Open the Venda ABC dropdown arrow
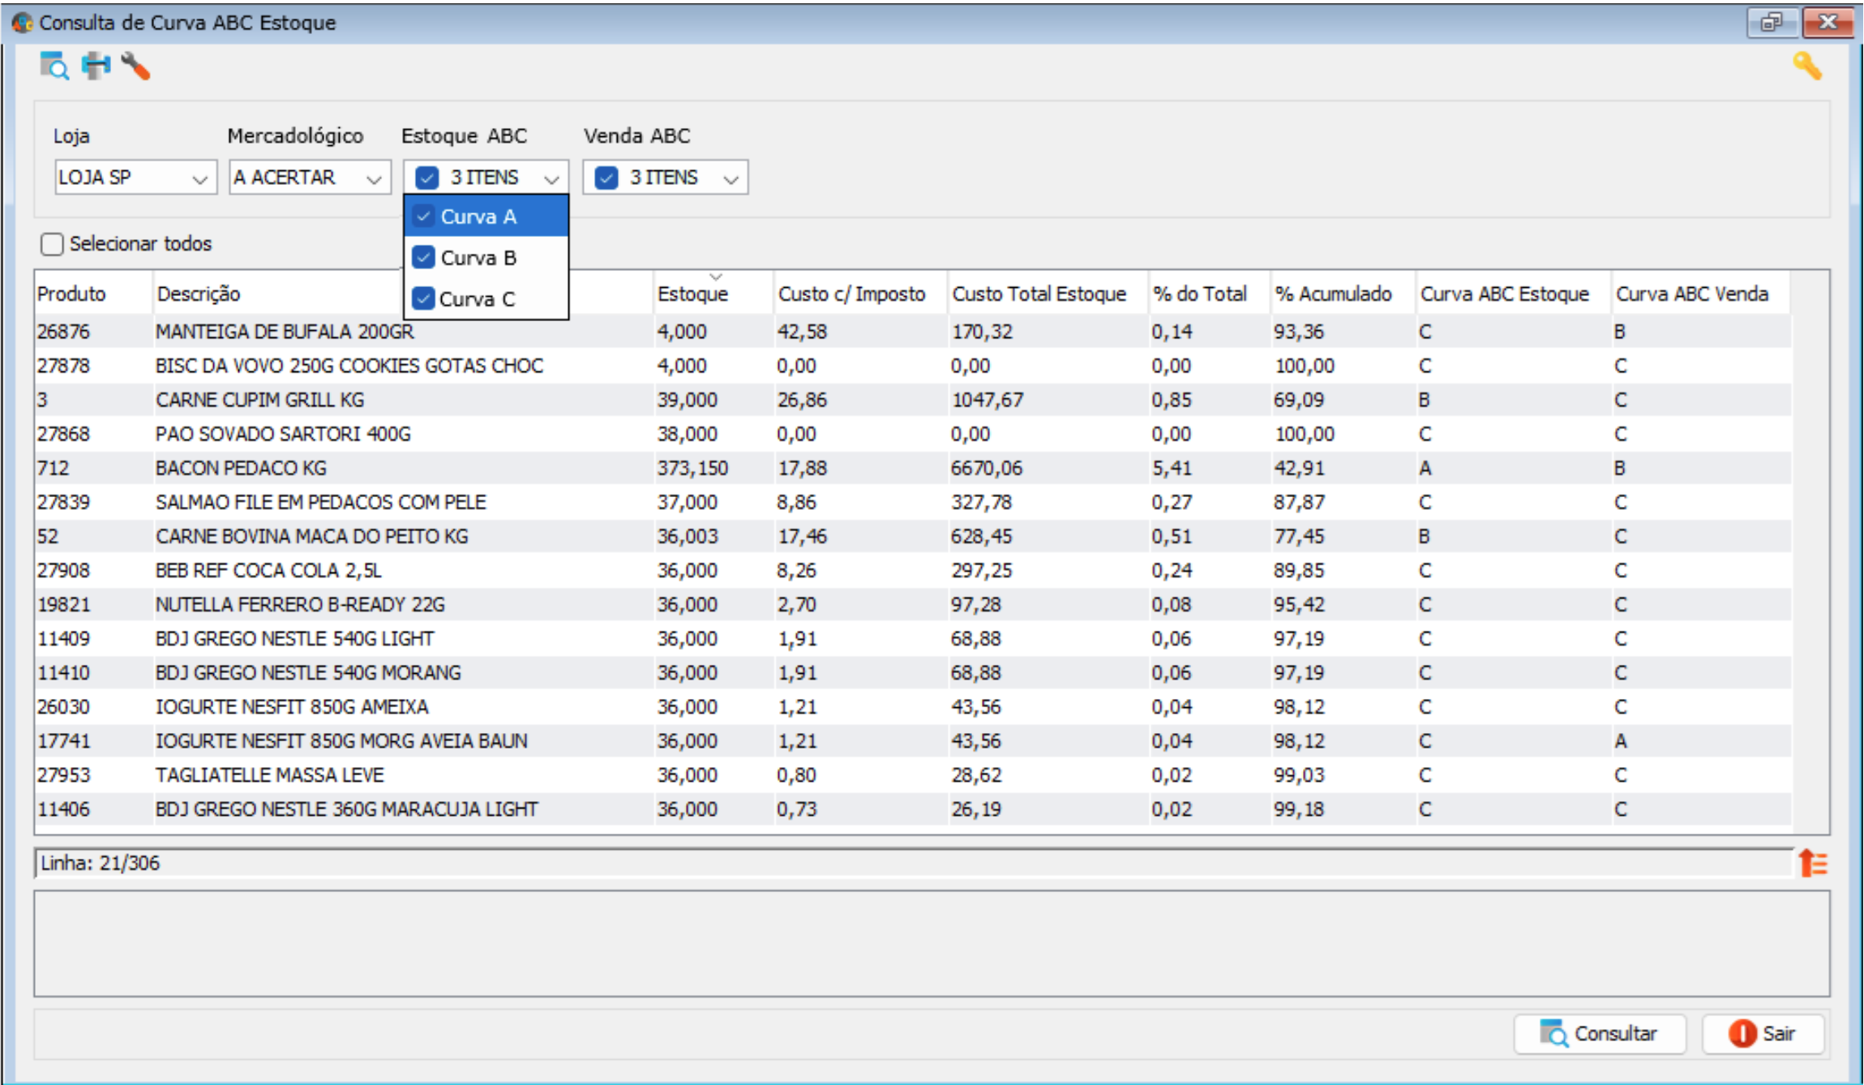The height and width of the screenshot is (1085, 1864). tap(731, 178)
